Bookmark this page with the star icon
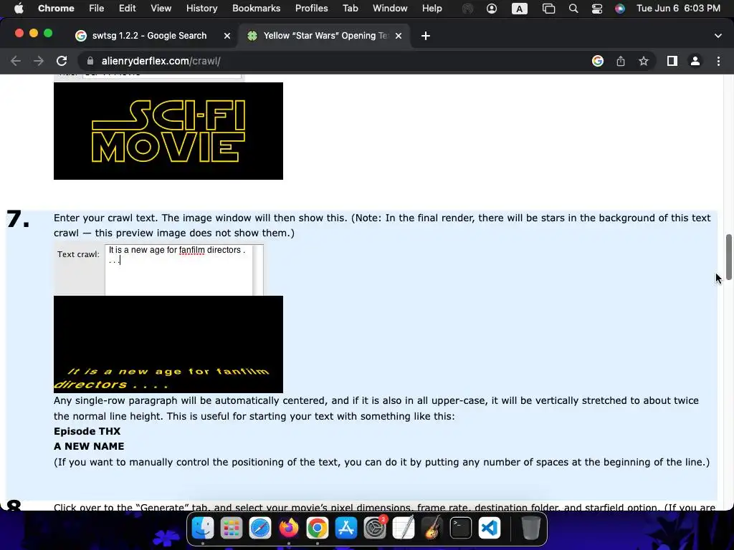 [644, 61]
